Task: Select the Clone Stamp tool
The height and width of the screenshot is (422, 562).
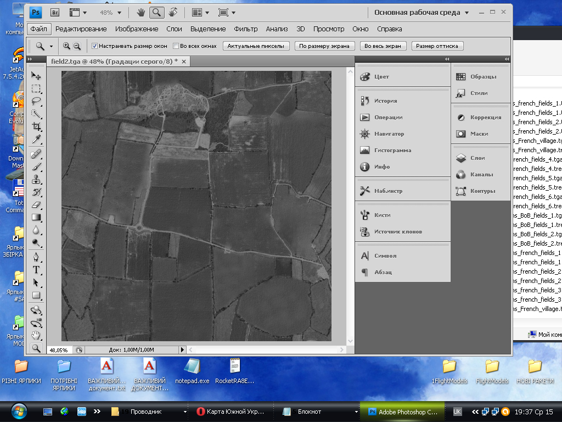Action: click(36, 179)
